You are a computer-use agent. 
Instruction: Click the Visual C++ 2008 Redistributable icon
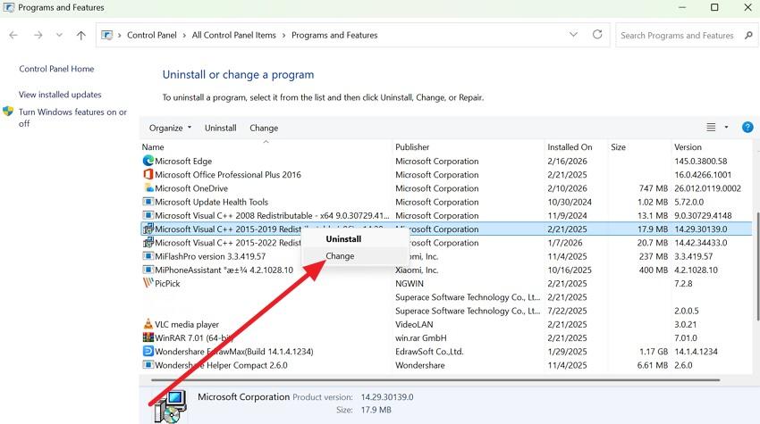(148, 215)
